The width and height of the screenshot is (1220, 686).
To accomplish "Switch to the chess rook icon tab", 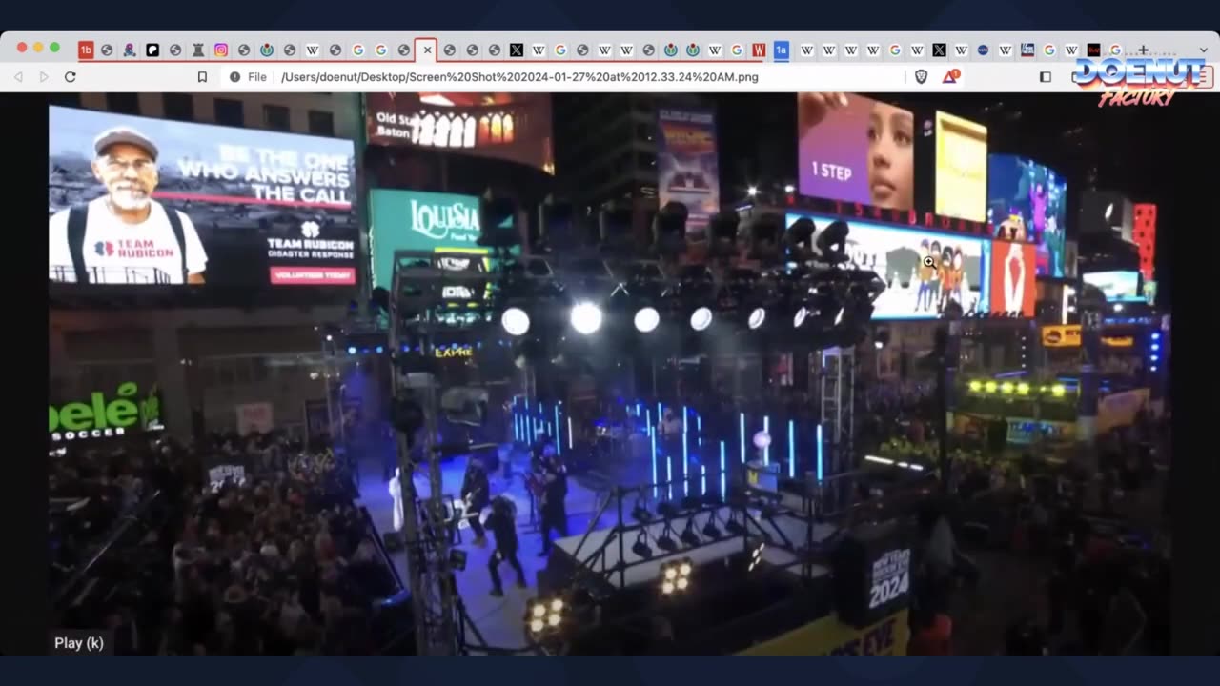I will [x=197, y=50].
